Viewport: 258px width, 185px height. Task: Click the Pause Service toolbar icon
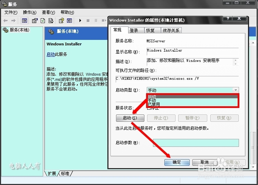tap(96, 21)
